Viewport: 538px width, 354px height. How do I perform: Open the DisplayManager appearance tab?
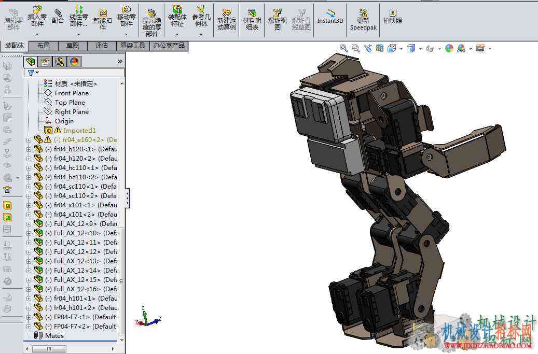tap(74, 62)
